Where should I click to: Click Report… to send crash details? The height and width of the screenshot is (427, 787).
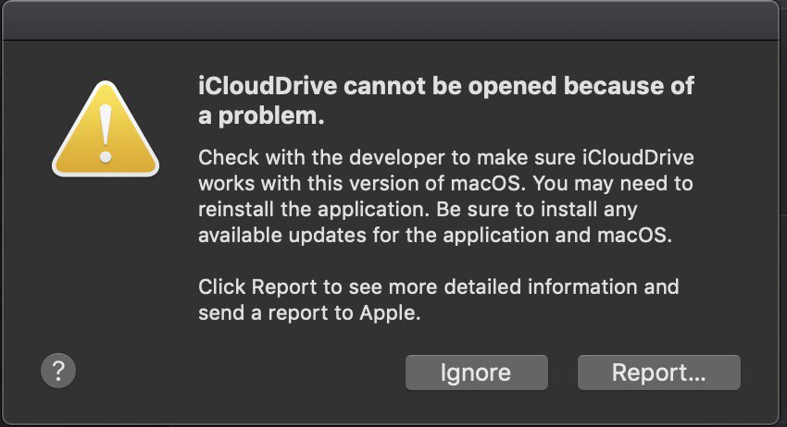coord(658,372)
